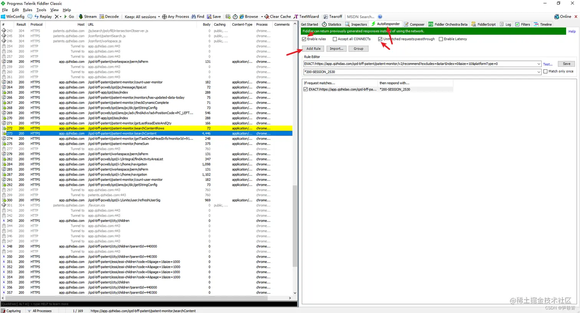Toggle Unmatched requests passthrough checkbox
This screenshot has height=313, width=580.
[380, 39]
